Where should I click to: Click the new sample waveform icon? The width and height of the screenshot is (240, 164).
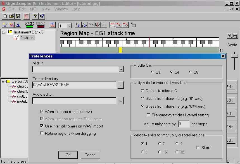point(11,25)
